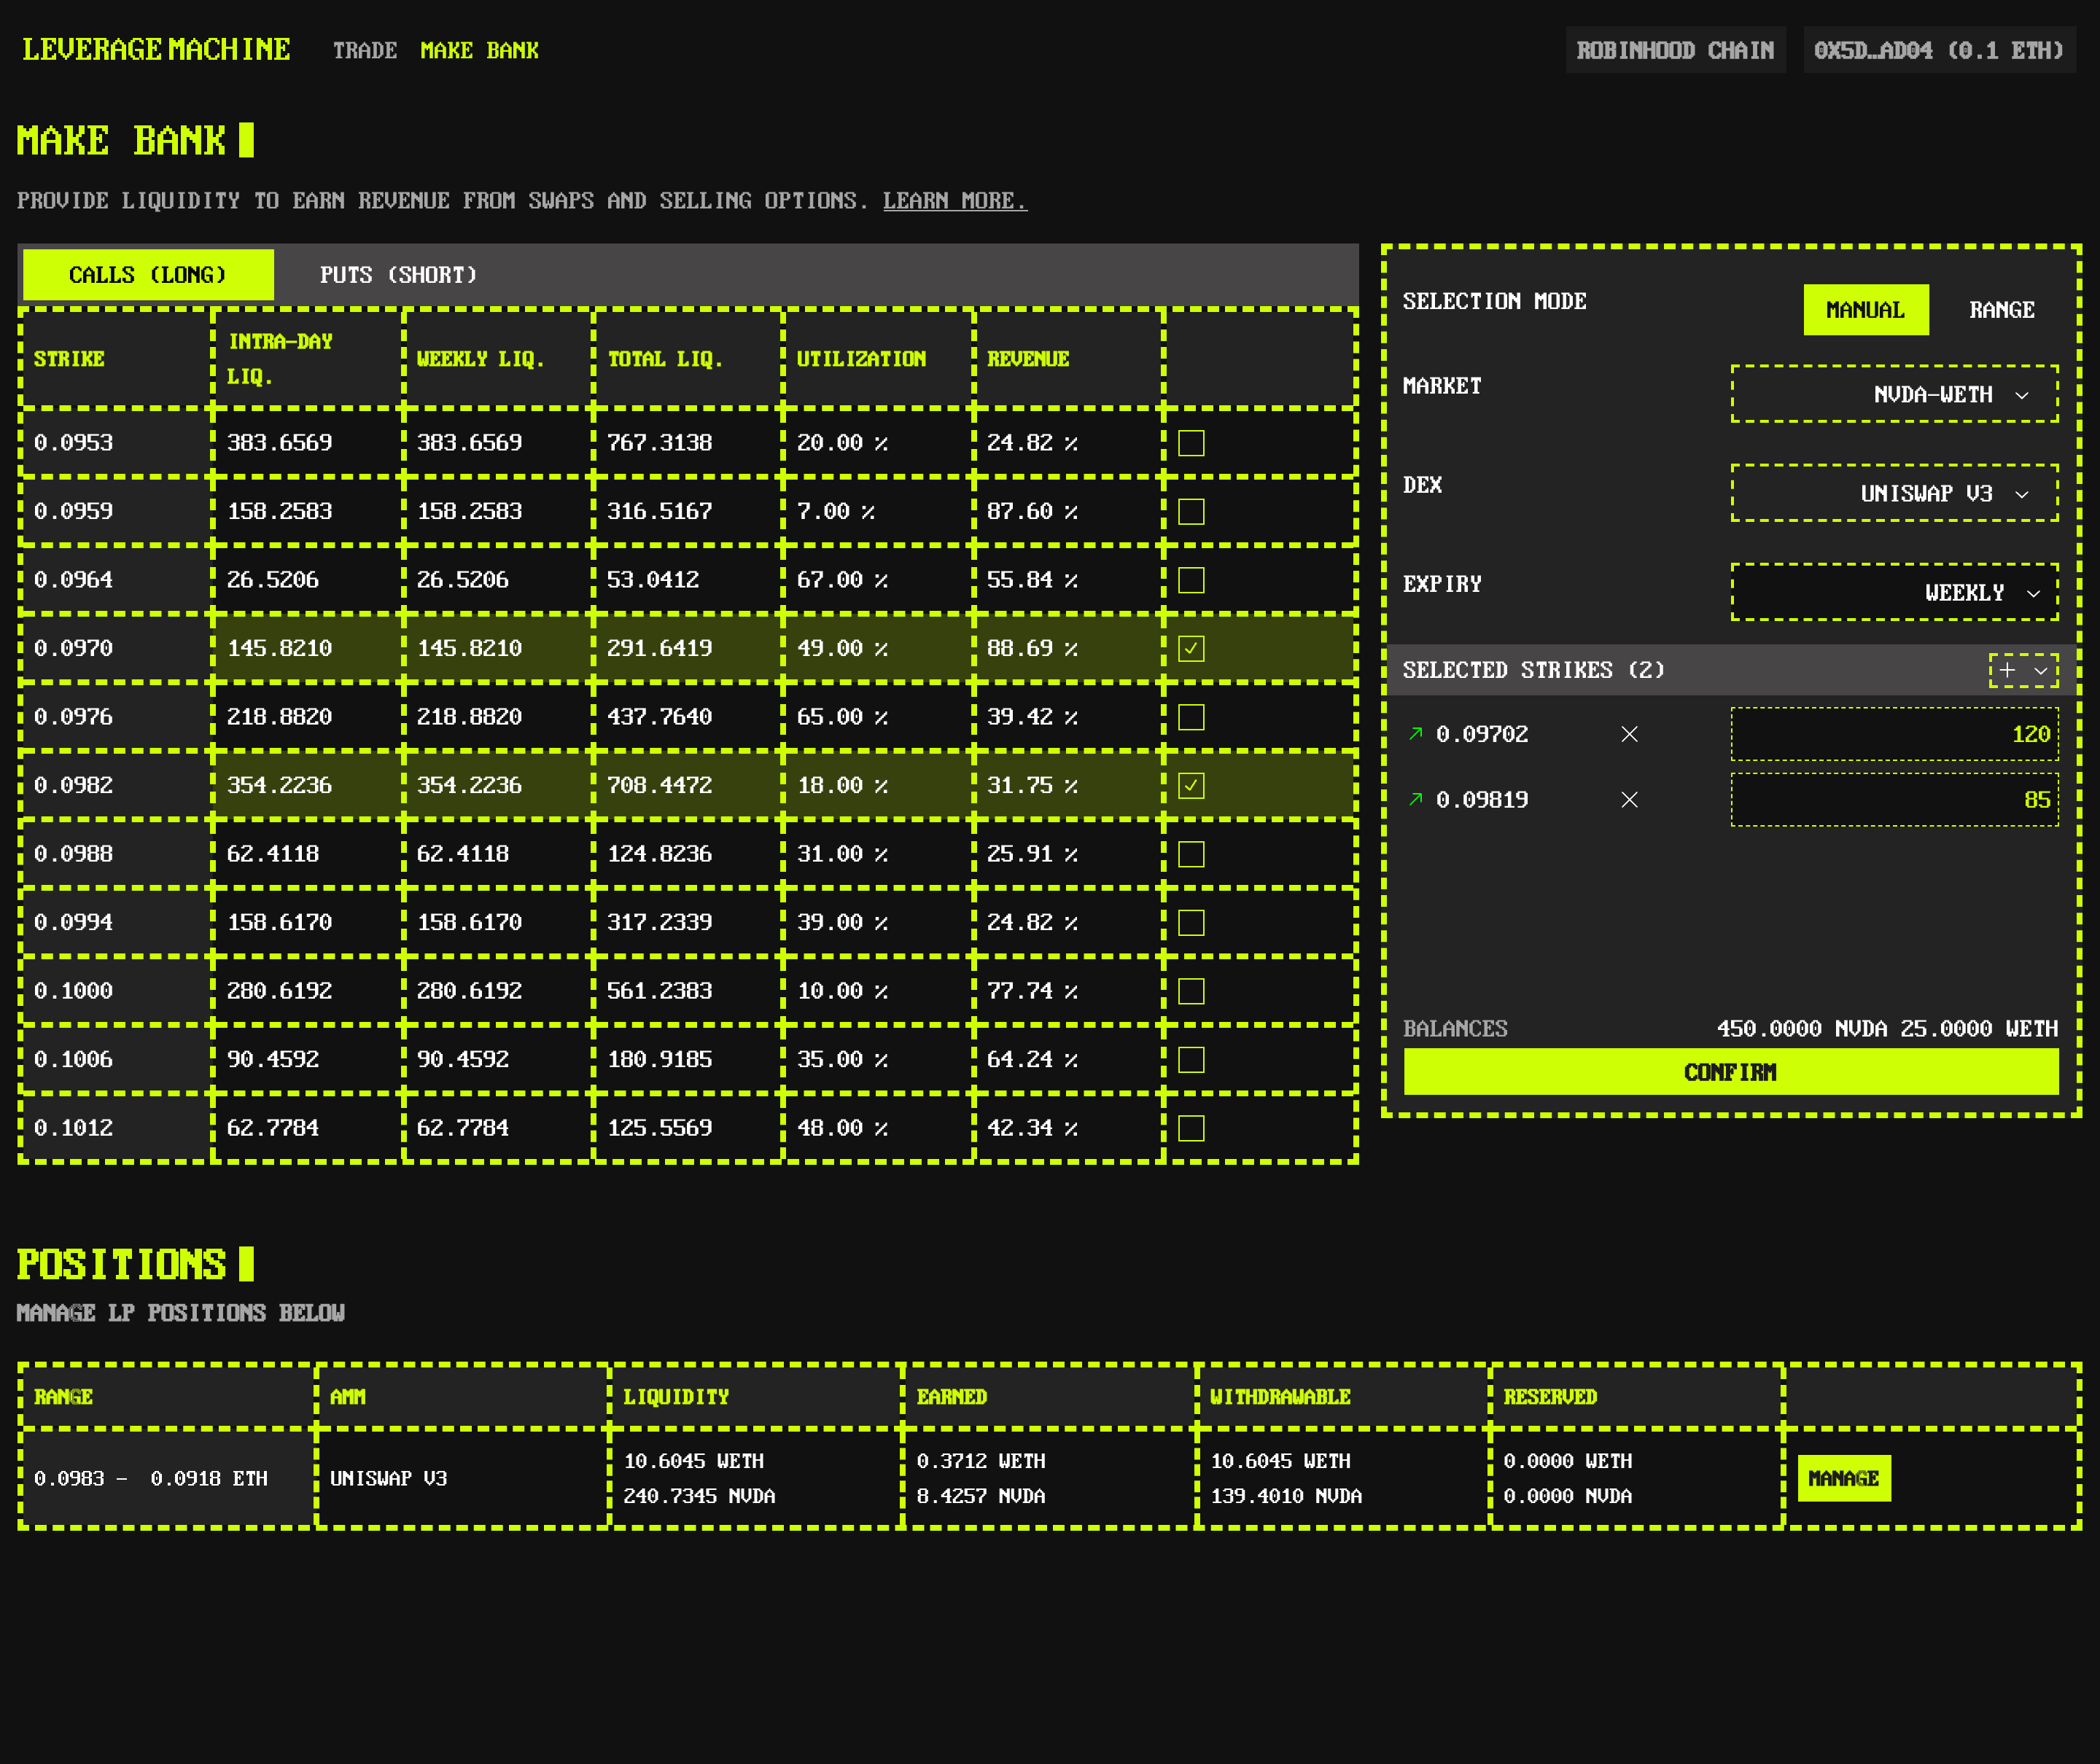Toggle checkbox for strike 0.0959
The image size is (2100, 1764).
[1191, 512]
